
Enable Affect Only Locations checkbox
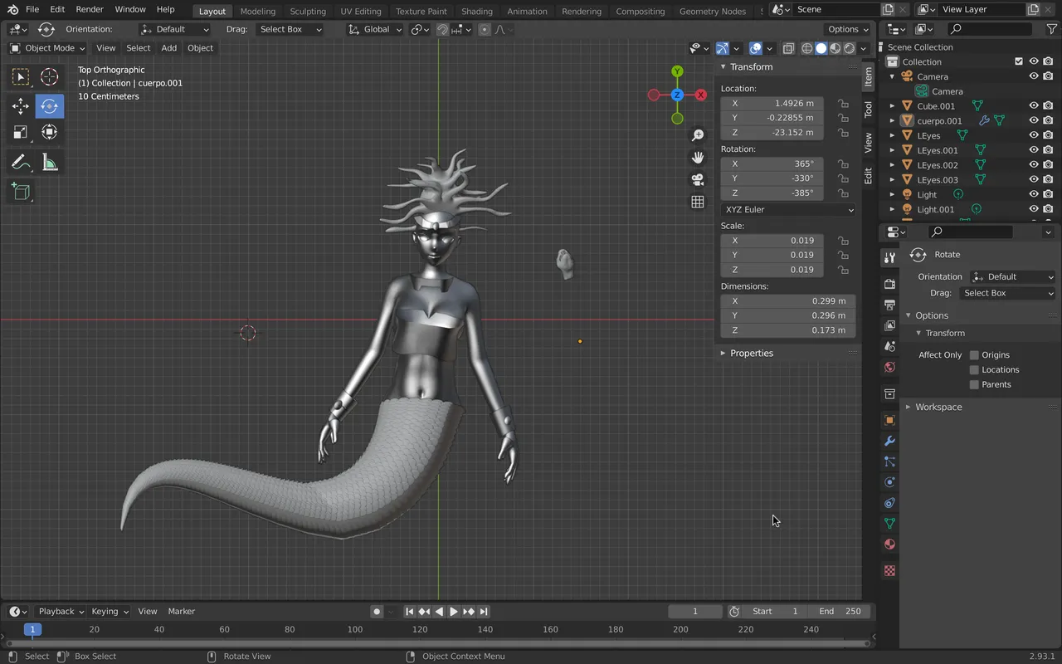974,370
